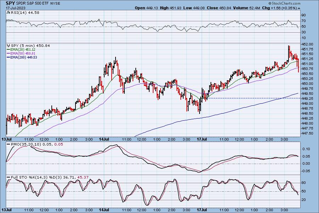Click the 448.50 price axis label
This screenshot has width=319, height=213.
[307, 113]
